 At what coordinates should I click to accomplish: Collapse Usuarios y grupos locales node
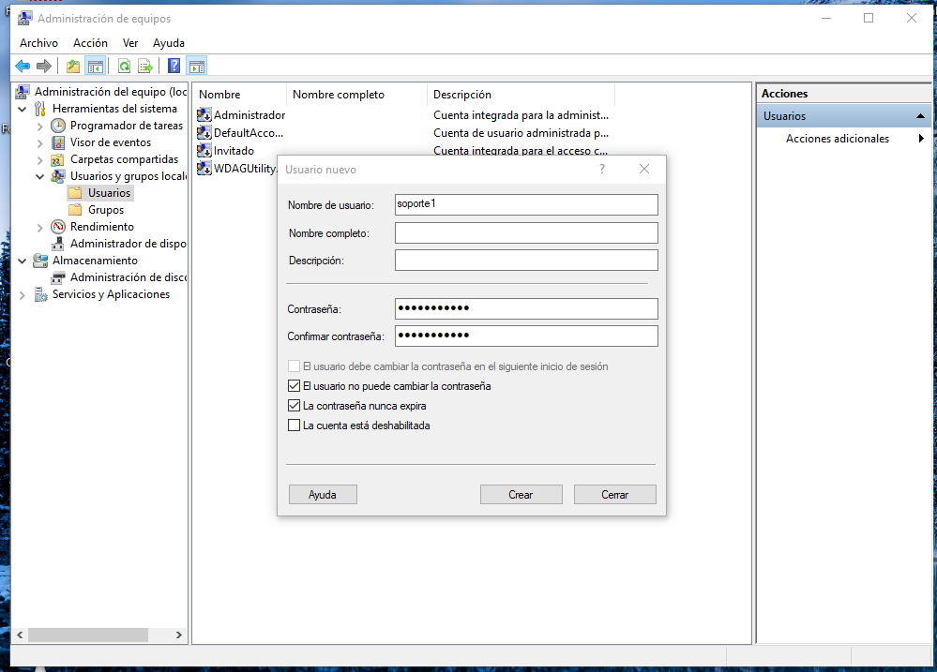click(39, 176)
